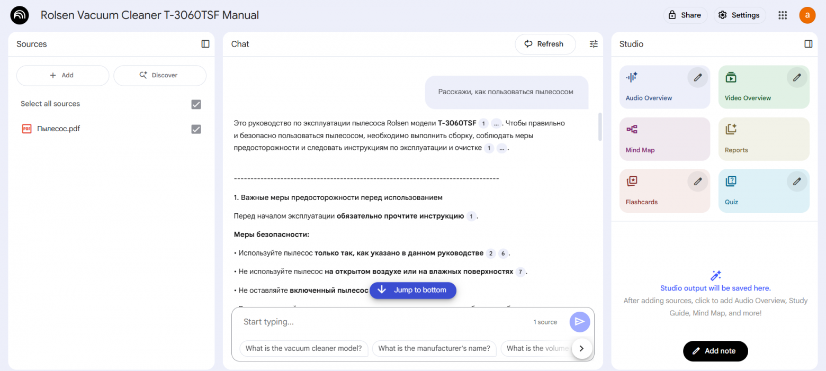Expand more suggested questions with the chevron
Image resolution: width=826 pixels, height=371 pixels.
(581, 348)
